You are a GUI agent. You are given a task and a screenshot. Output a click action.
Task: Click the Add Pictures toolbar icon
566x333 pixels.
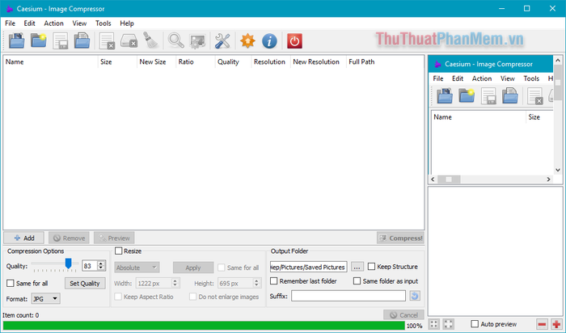click(x=17, y=40)
